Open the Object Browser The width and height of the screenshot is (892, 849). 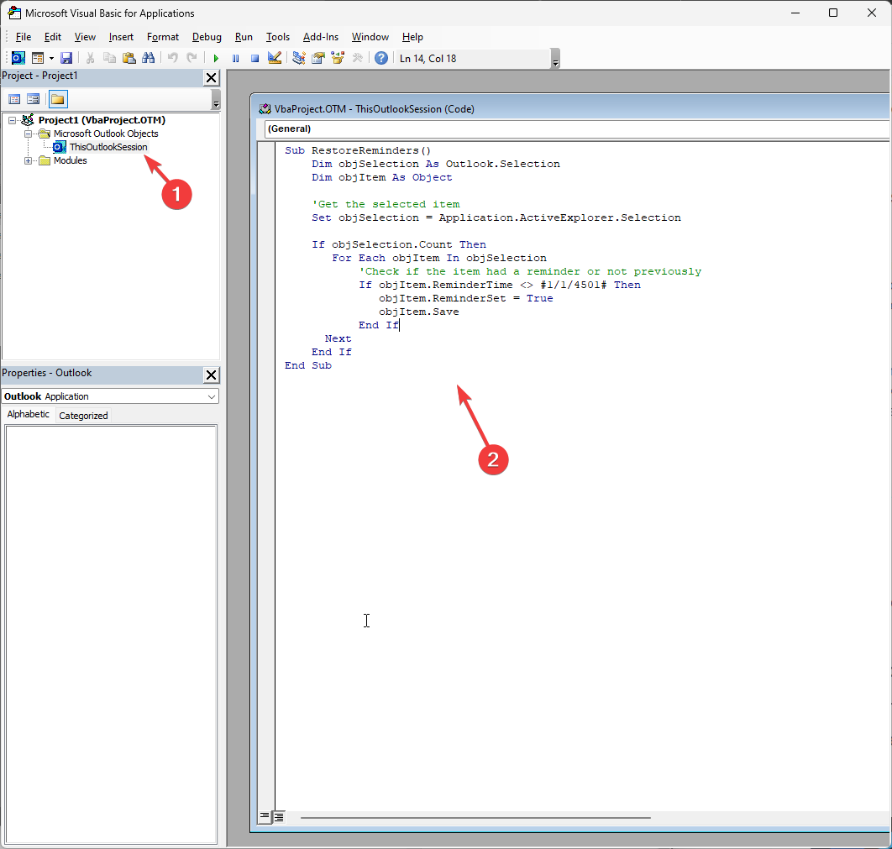tap(338, 58)
